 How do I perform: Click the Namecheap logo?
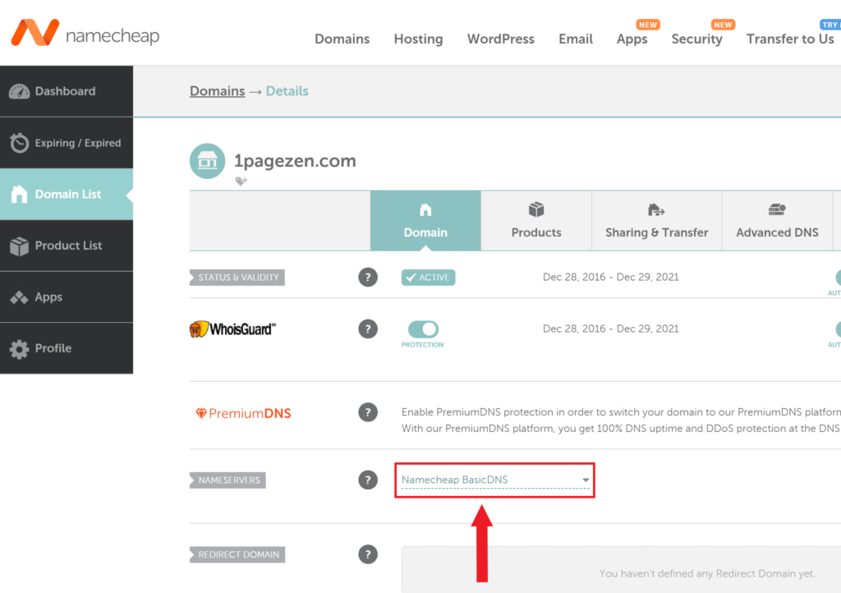point(85,33)
